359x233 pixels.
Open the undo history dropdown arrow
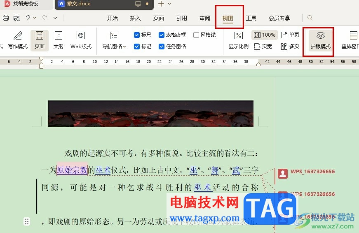click(x=35, y=18)
